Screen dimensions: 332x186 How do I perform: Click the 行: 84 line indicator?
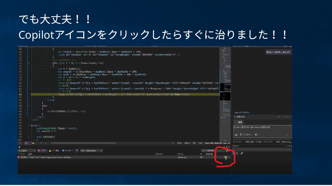(179, 143)
